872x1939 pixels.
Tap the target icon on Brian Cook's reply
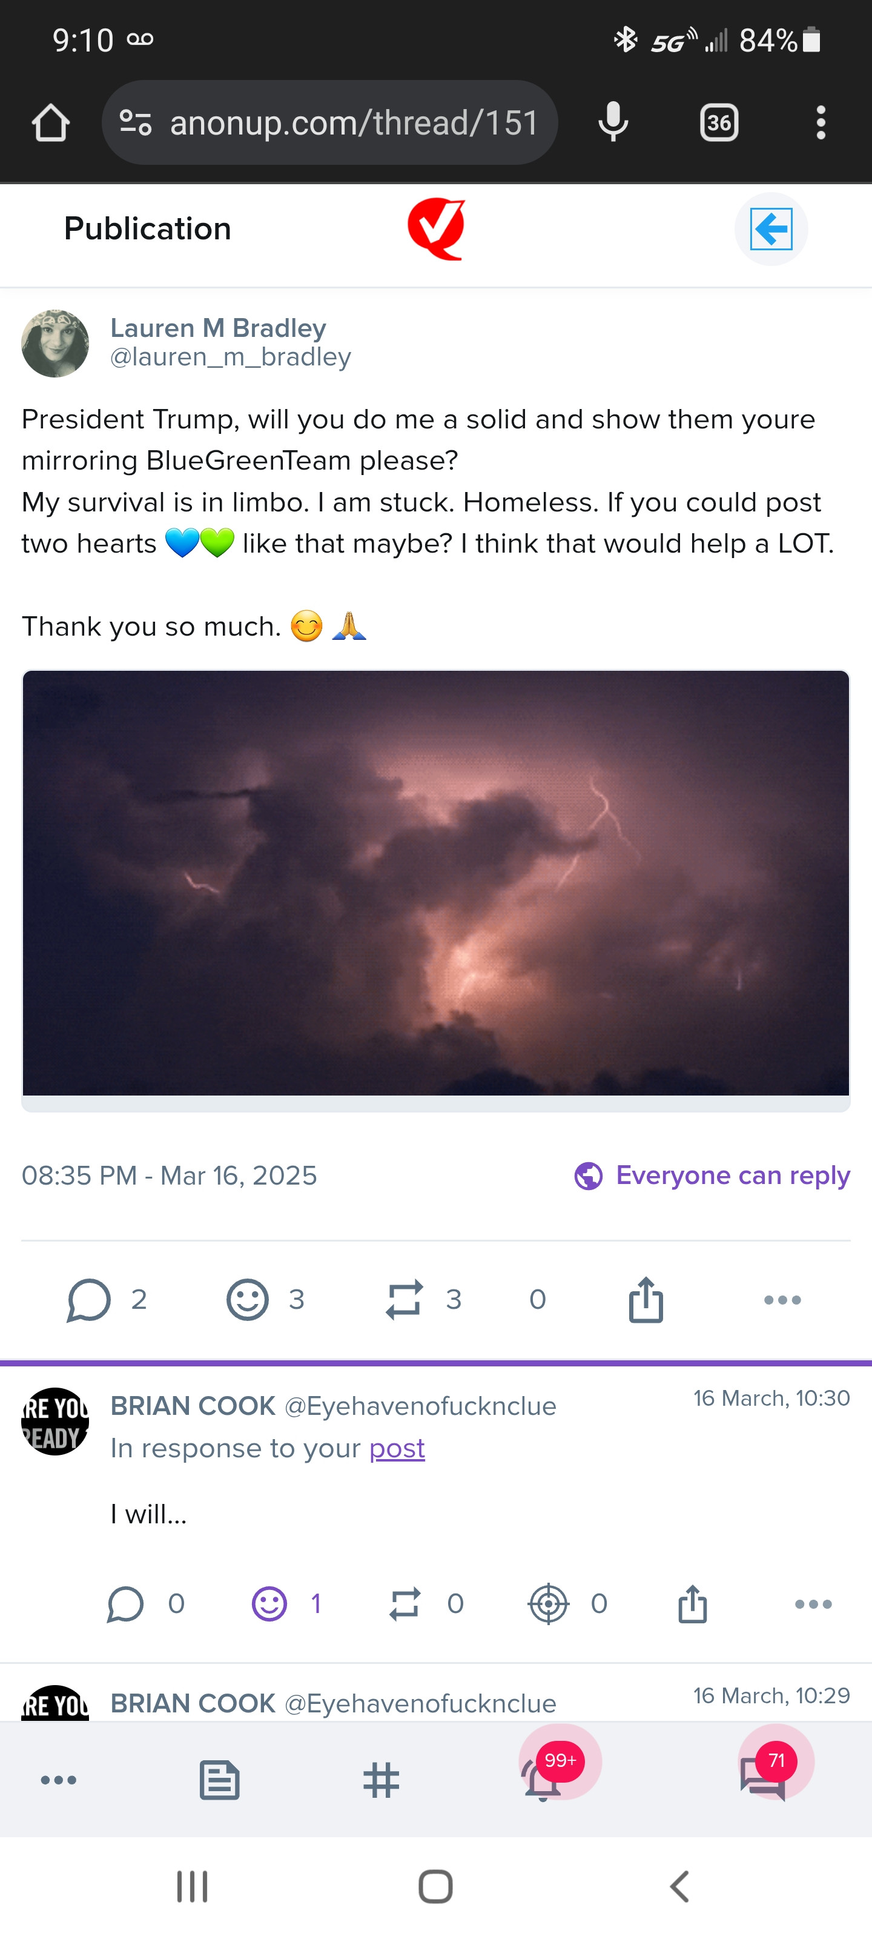[x=549, y=1604]
